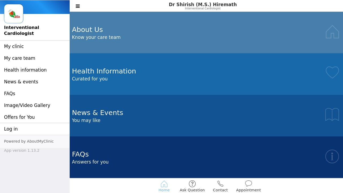Open Contact tab with phone icon
This screenshot has width=343, height=193.
(x=220, y=186)
